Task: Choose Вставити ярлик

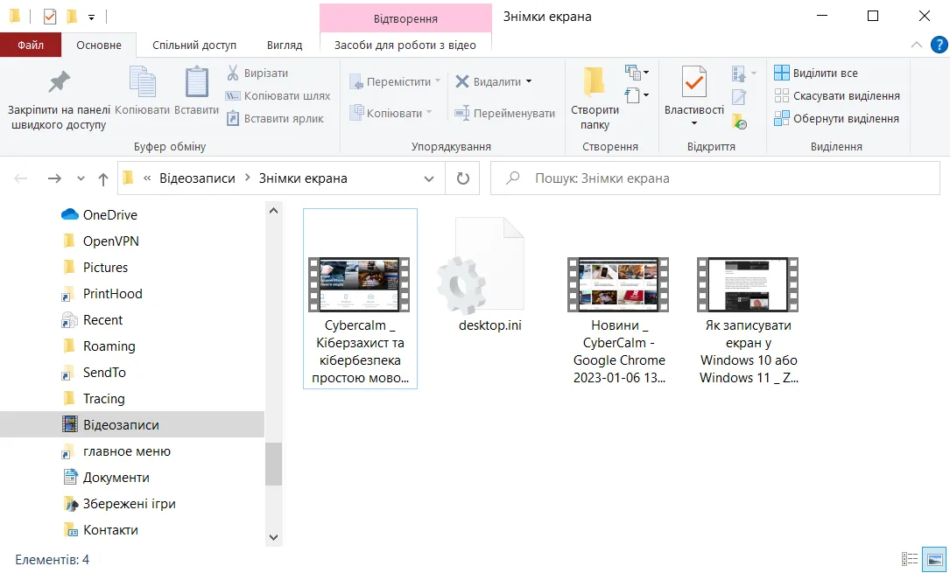Action: (x=274, y=119)
